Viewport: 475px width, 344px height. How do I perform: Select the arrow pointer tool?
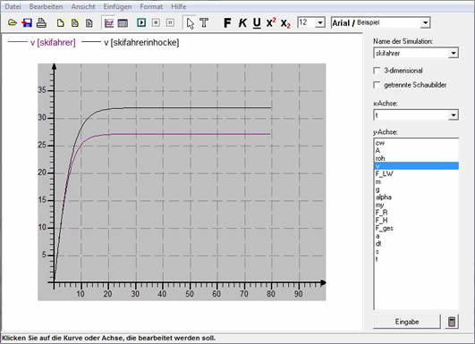[x=191, y=23]
